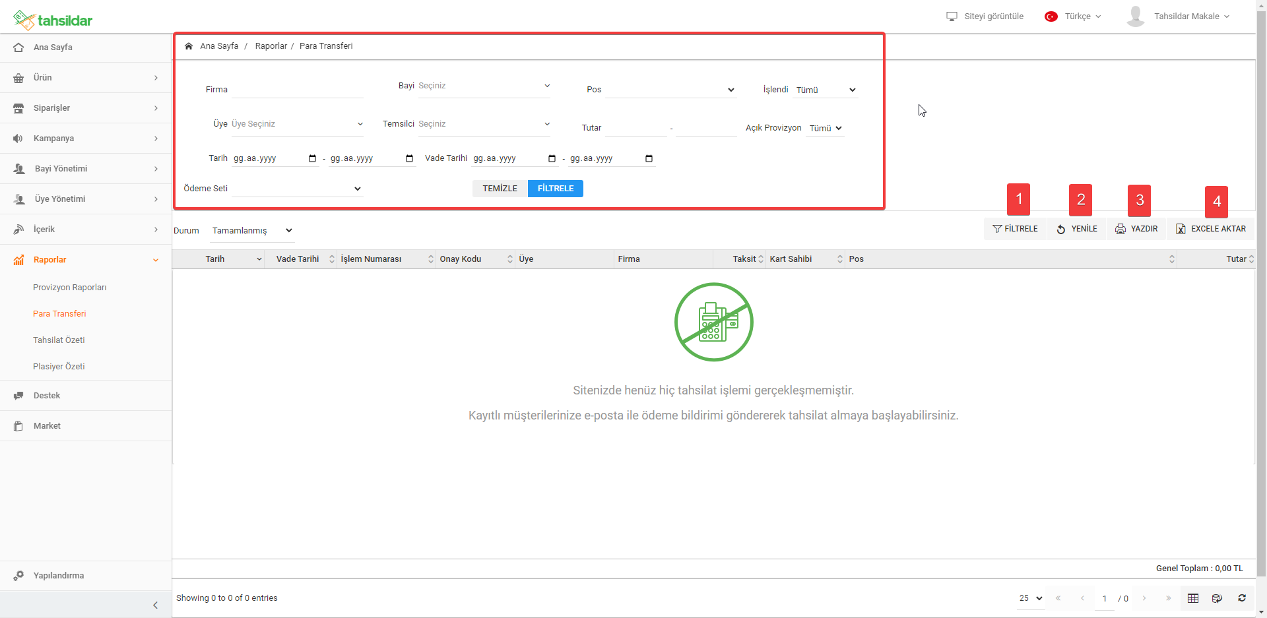Click the Bayi Yönetimi user icon
This screenshot has height=618, width=1267.
click(x=19, y=169)
